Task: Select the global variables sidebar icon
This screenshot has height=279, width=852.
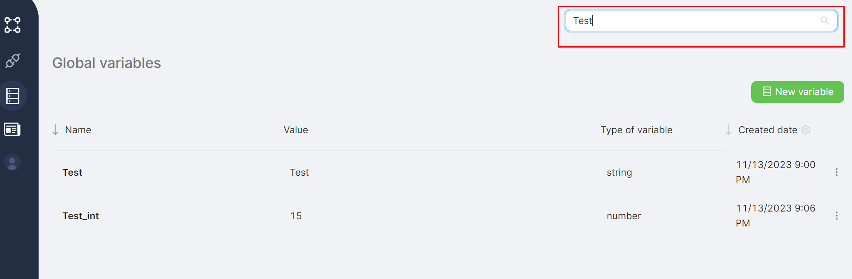Action: point(13,96)
